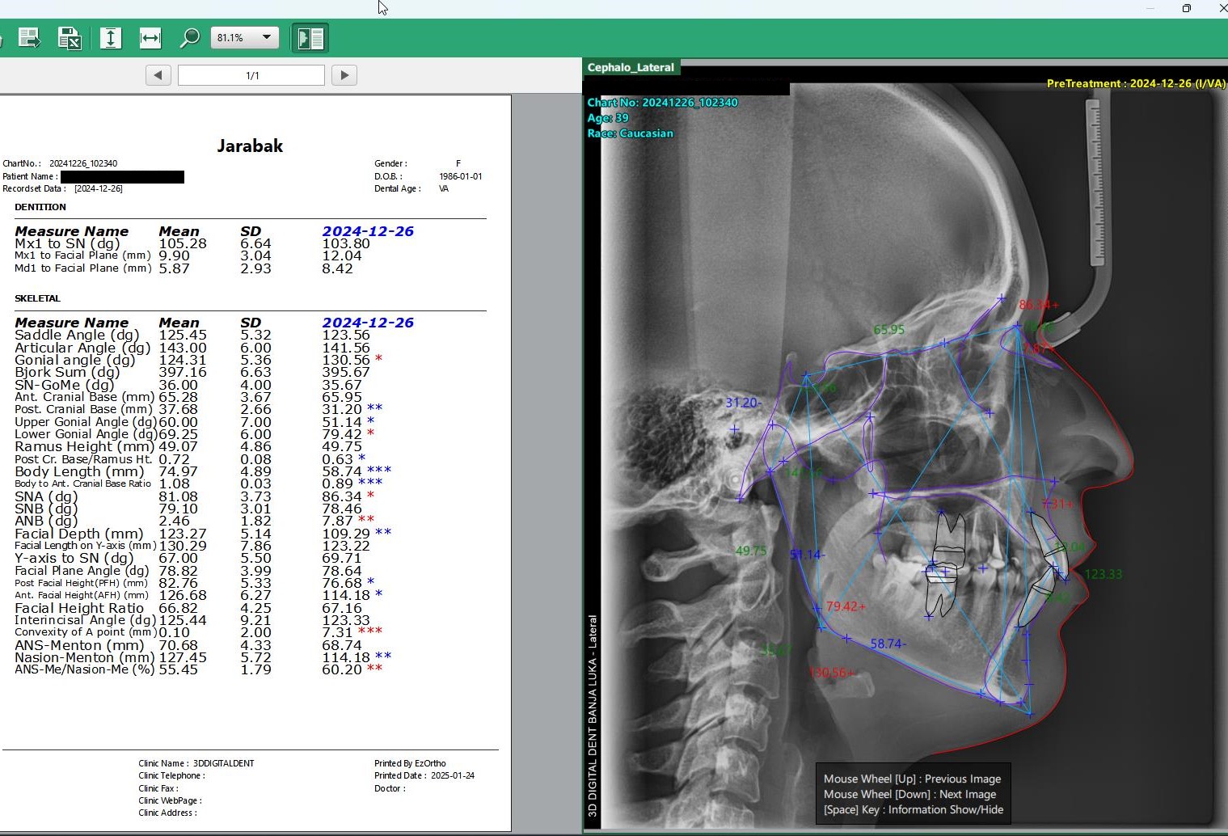Restore the window with the title bar button
The width and height of the screenshot is (1228, 836).
click(x=1187, y=8)
